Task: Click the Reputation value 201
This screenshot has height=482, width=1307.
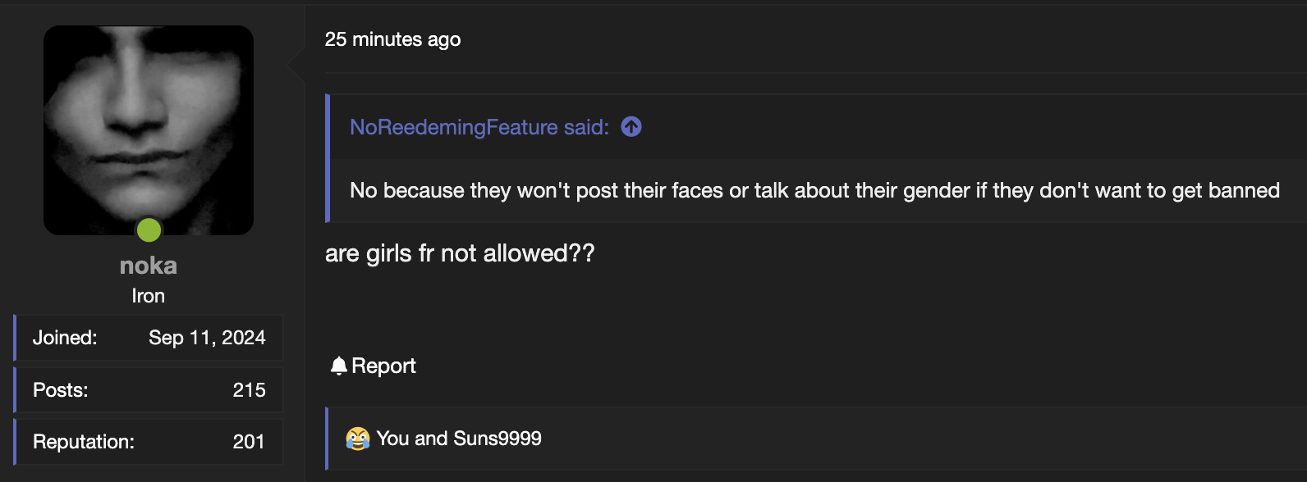Action: (x=249, y=442)
